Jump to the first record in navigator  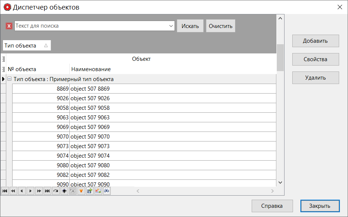5,191
